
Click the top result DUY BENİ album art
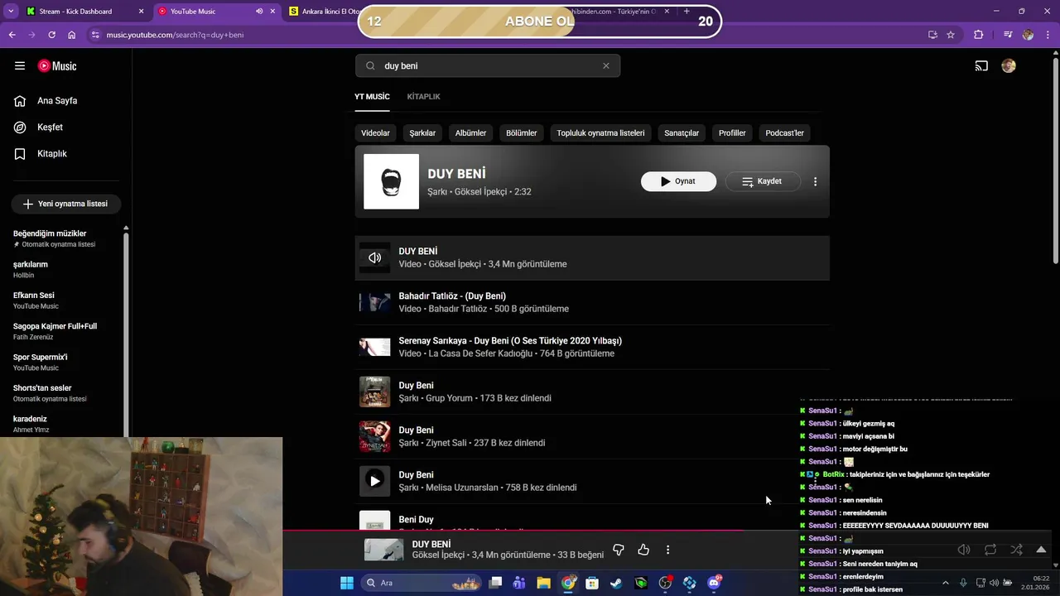tap(391, 181)
